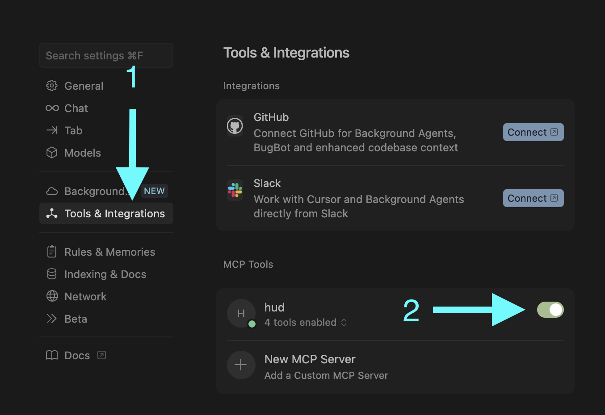Add a New MCP Server
Screen dimensions: 605x415
(x=395, y=367)
